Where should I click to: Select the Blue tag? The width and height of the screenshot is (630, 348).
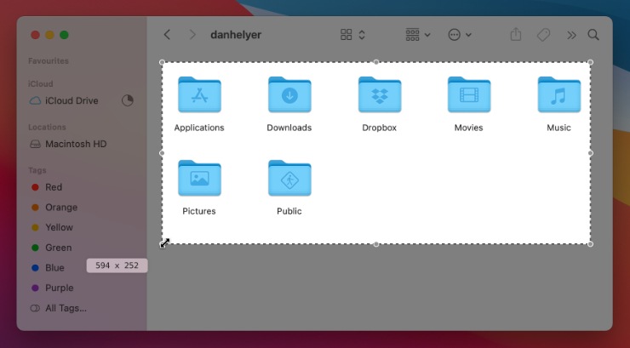coord(56,268)
